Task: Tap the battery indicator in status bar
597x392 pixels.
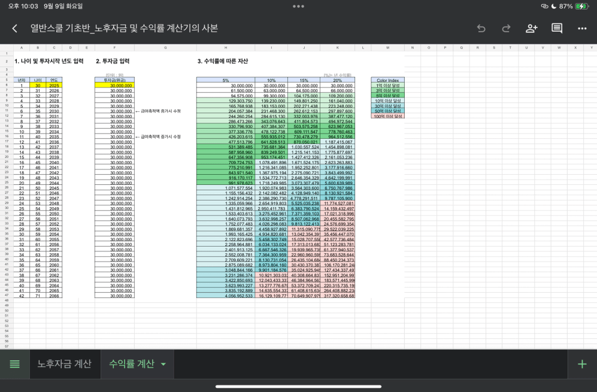Action: 582,6
